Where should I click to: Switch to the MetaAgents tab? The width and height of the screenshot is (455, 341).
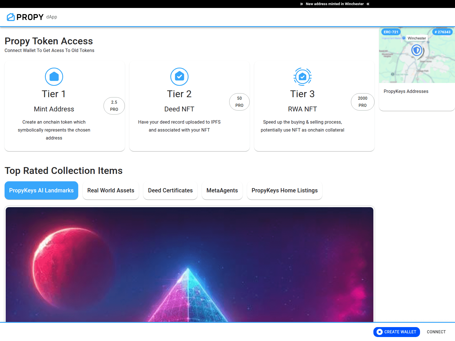pyautogui.click(x=222, y=190)
